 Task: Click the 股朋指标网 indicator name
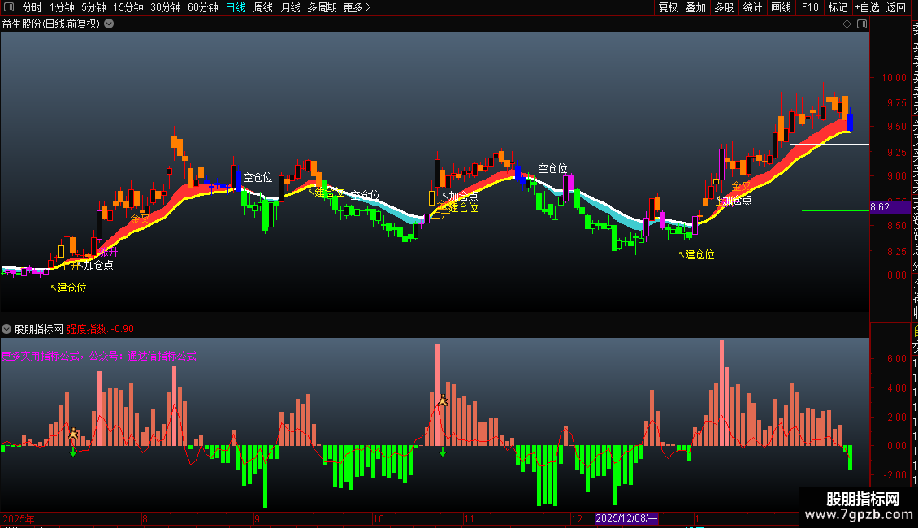coord(39,329)
